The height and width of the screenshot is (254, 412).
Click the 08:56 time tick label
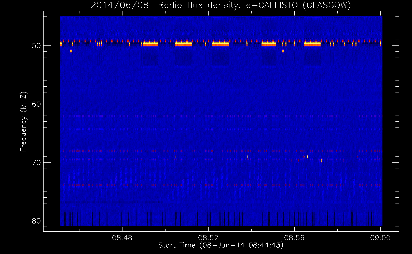pos(294,238)
